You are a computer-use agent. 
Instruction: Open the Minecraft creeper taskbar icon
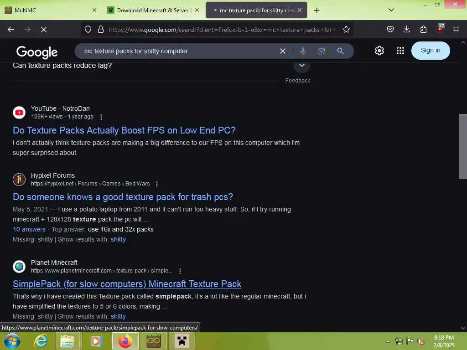182,341
